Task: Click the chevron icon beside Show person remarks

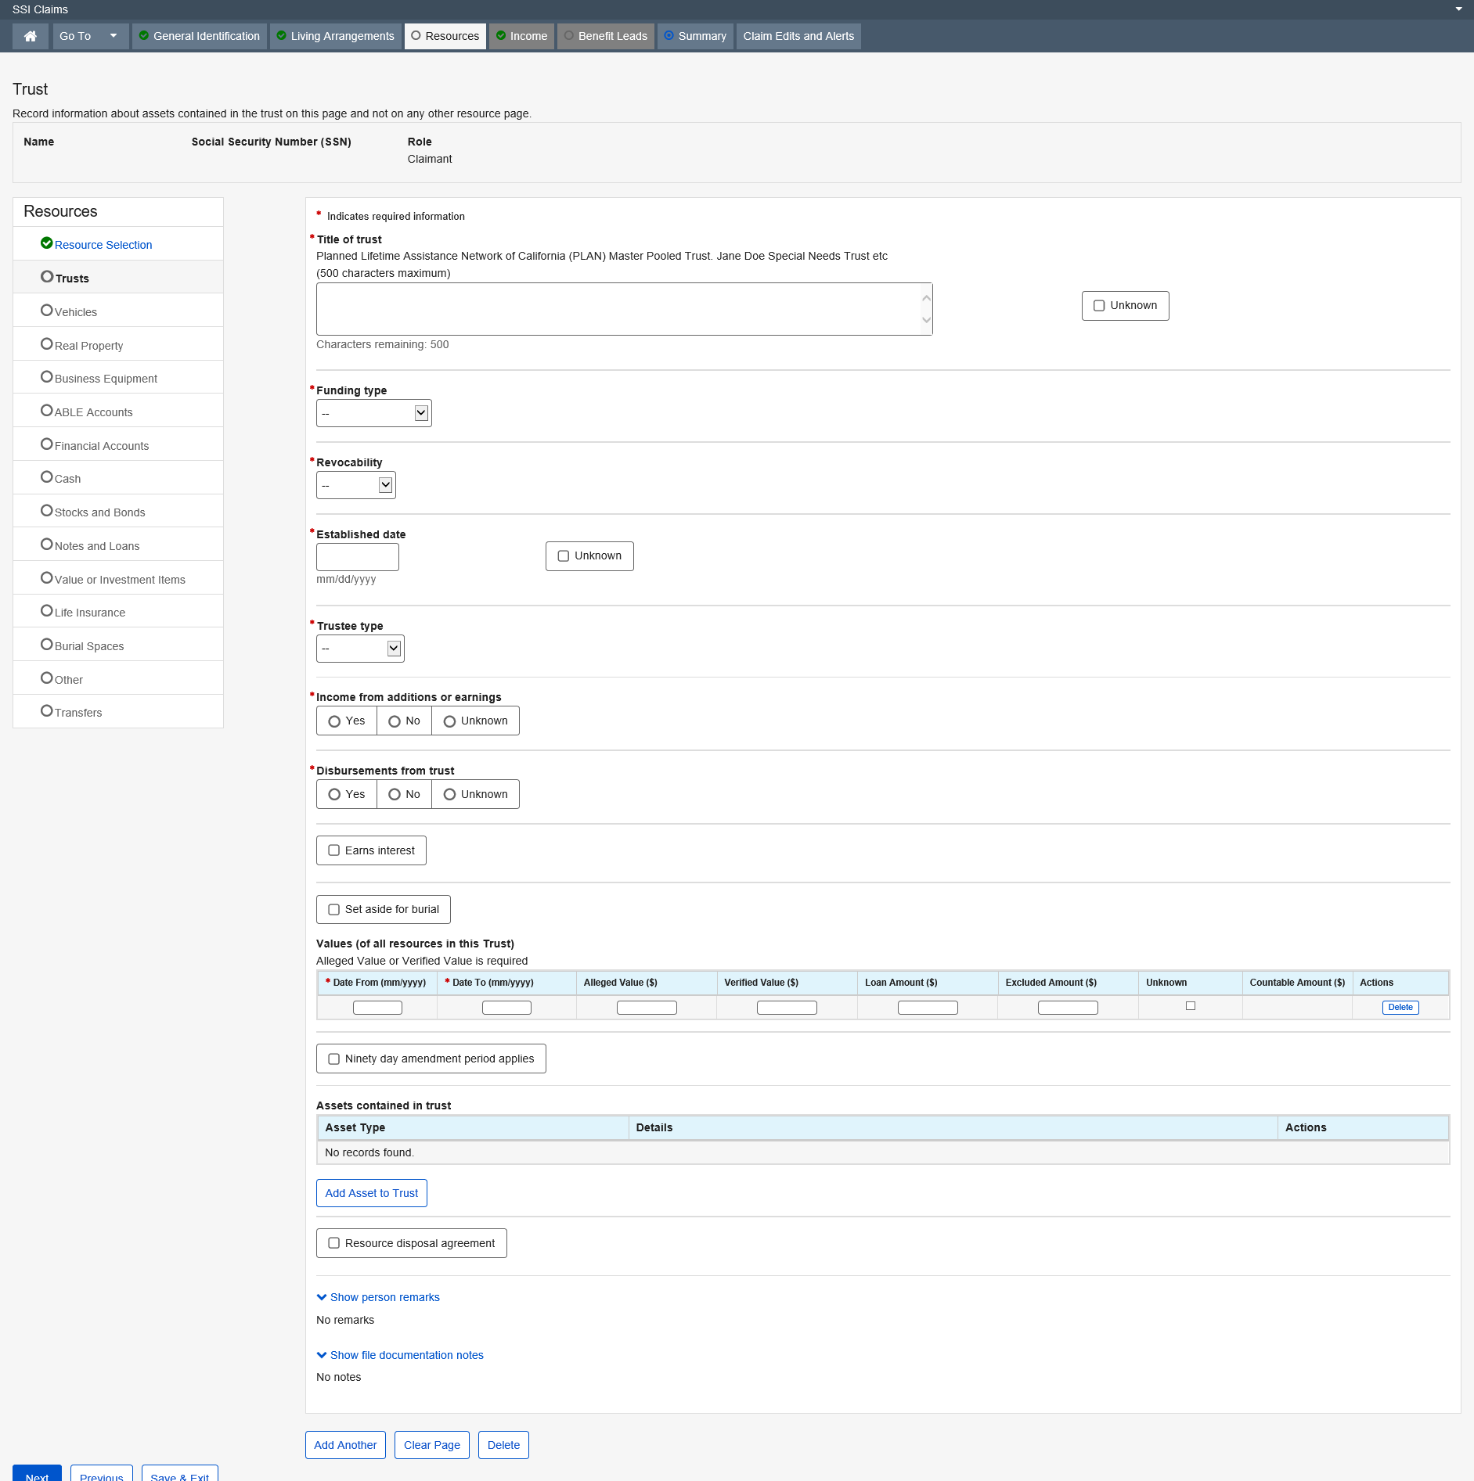Action: coord(321,1297)
